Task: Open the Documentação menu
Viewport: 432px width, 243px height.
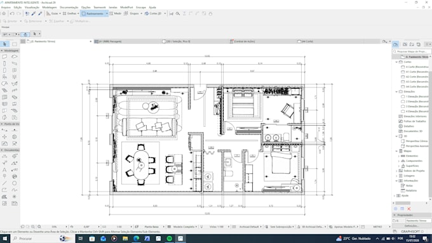Action: (x=69, y=8)
